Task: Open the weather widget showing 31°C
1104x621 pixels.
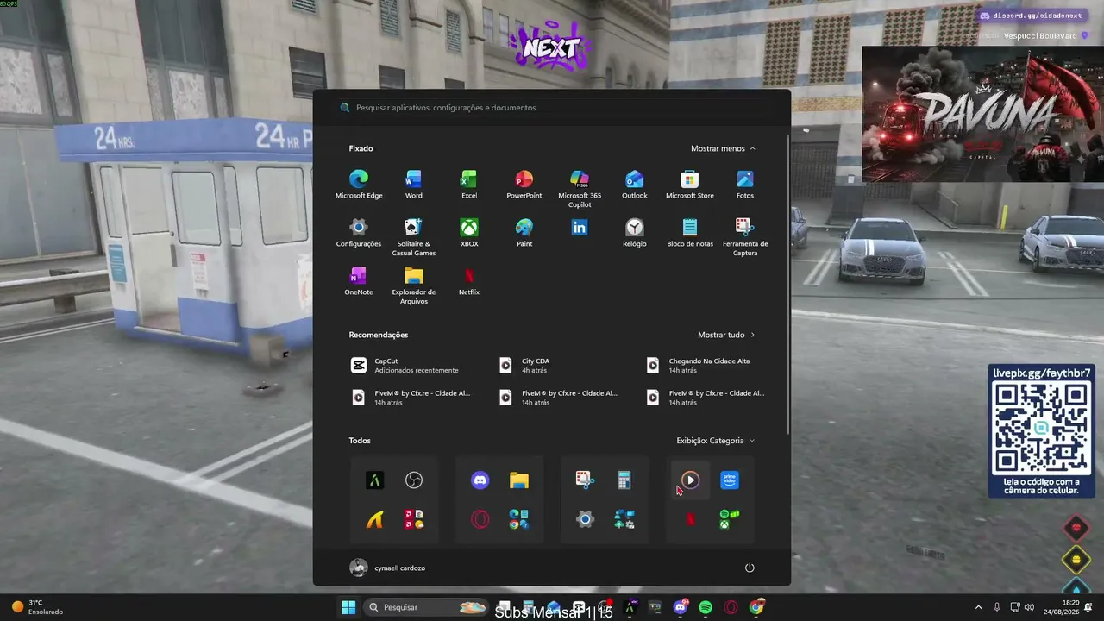Action: coord(37,607)
